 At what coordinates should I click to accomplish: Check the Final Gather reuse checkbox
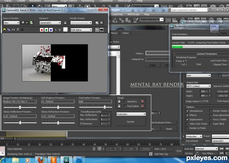click(x=125, y=106)
